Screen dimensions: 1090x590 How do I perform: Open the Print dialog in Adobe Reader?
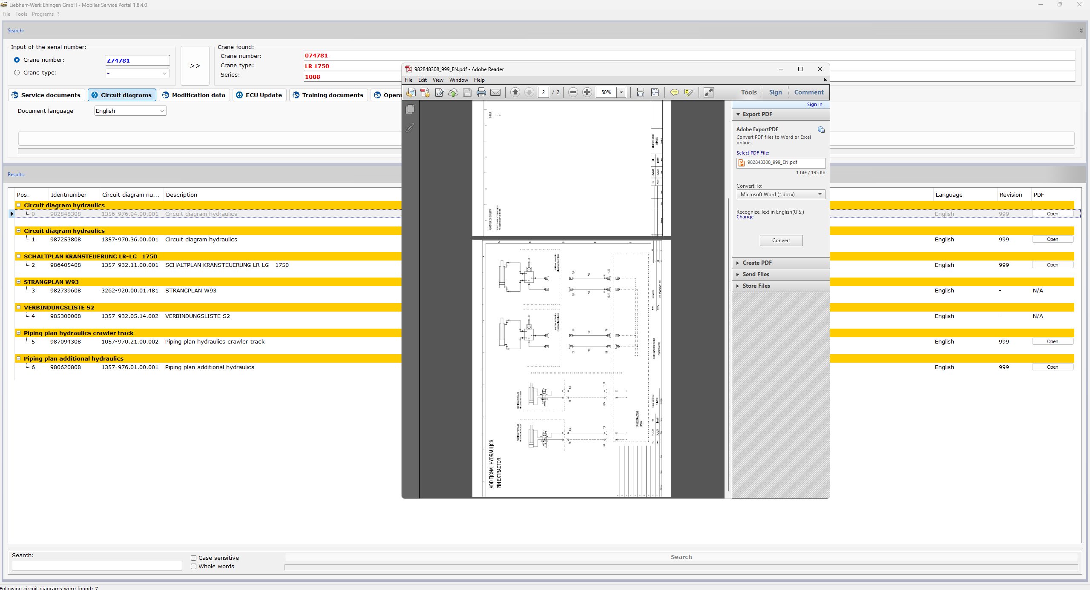click(x=481, y=92)
